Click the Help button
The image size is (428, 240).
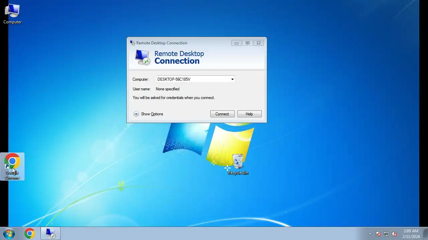(x=249, y=114)
